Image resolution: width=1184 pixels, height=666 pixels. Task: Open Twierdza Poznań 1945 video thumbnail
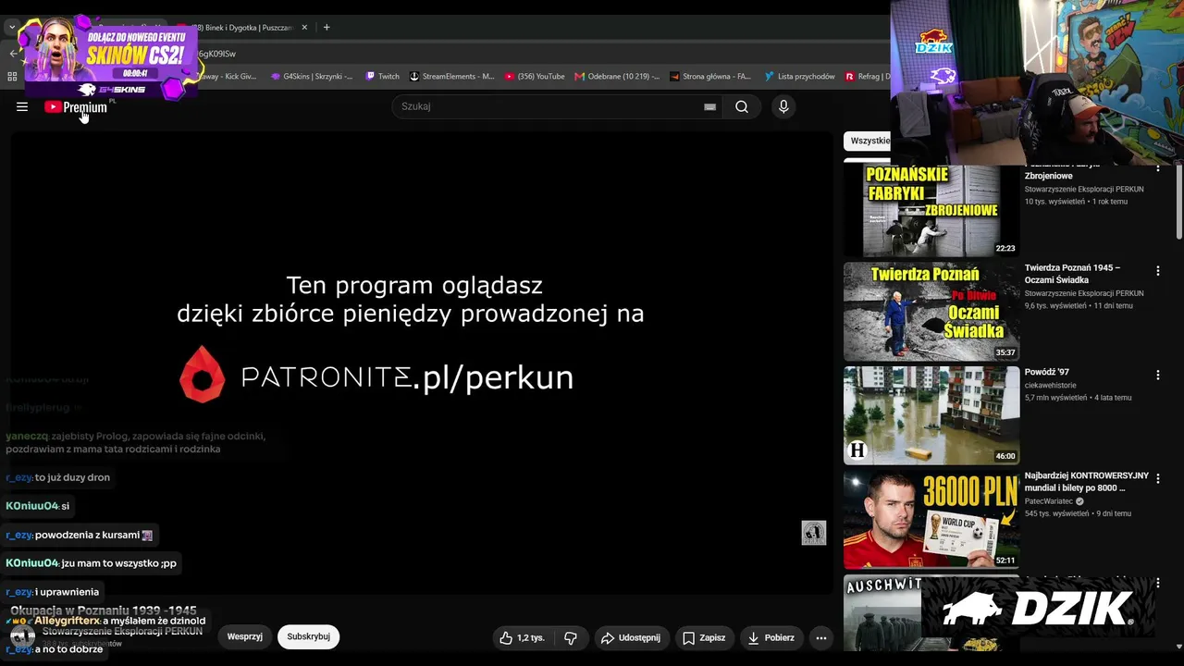(x=931, y=312)
